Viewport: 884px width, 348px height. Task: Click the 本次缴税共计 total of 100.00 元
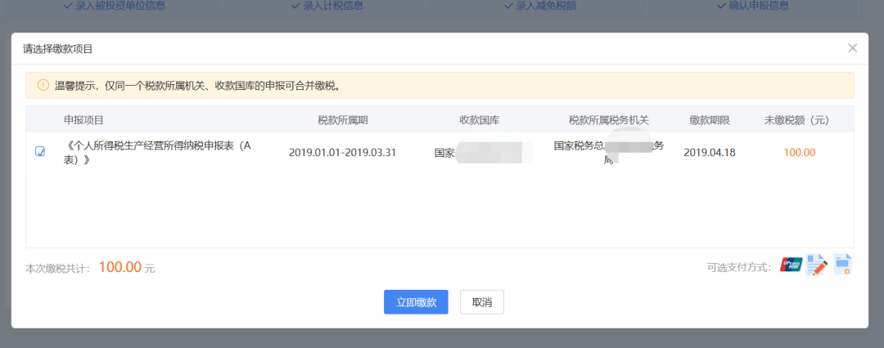(120, 267)
